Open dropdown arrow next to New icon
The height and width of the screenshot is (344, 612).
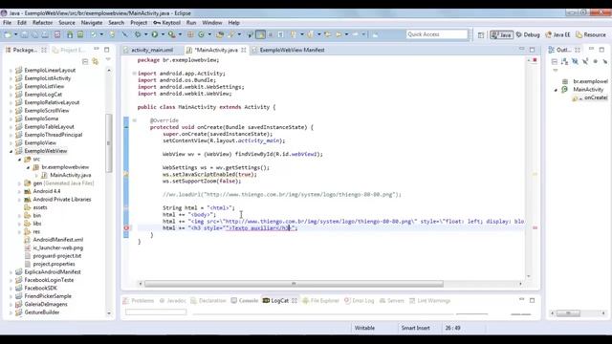tap(15, 34)
